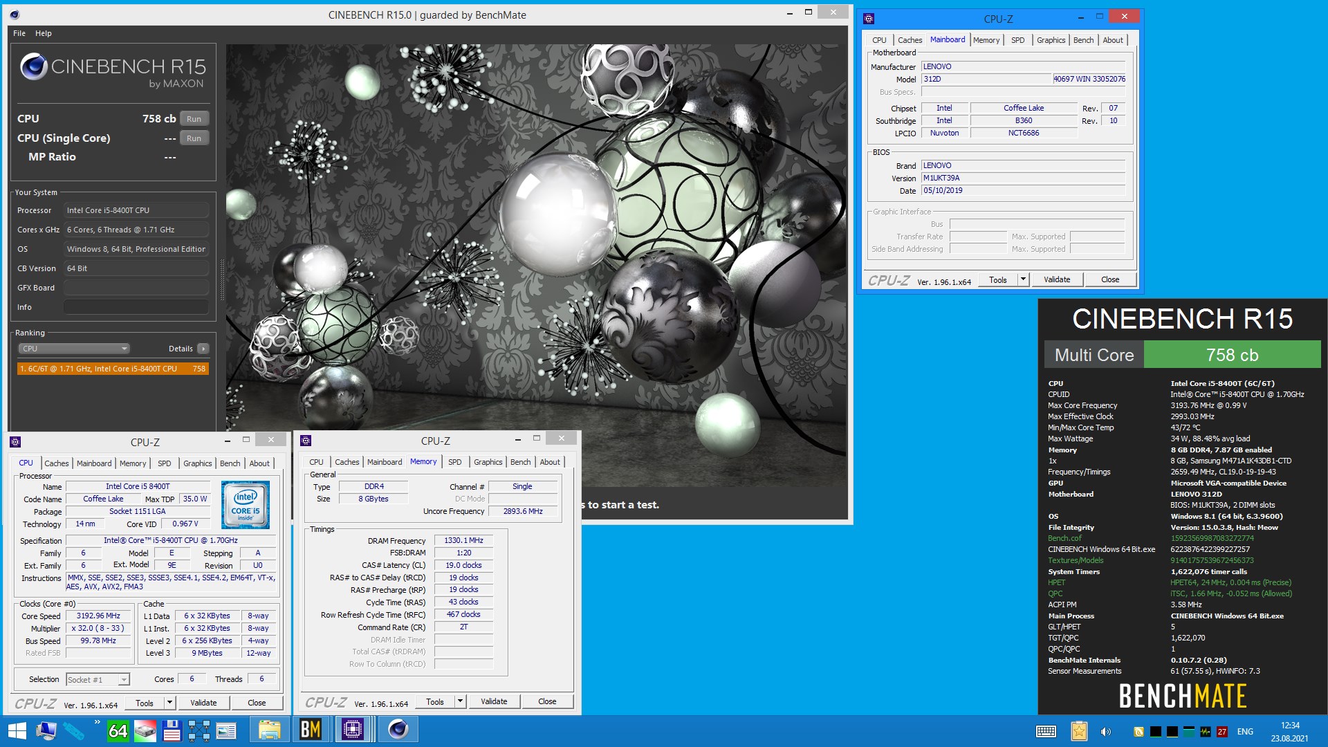Viewport: 1328px width, 747px height.
Task: Click the GFX Board field
Action: (136, 288)
